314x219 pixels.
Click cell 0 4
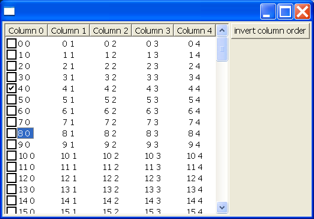coord(195,44)
